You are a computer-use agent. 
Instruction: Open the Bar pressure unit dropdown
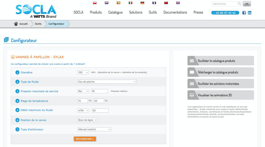tap(83, 91)
